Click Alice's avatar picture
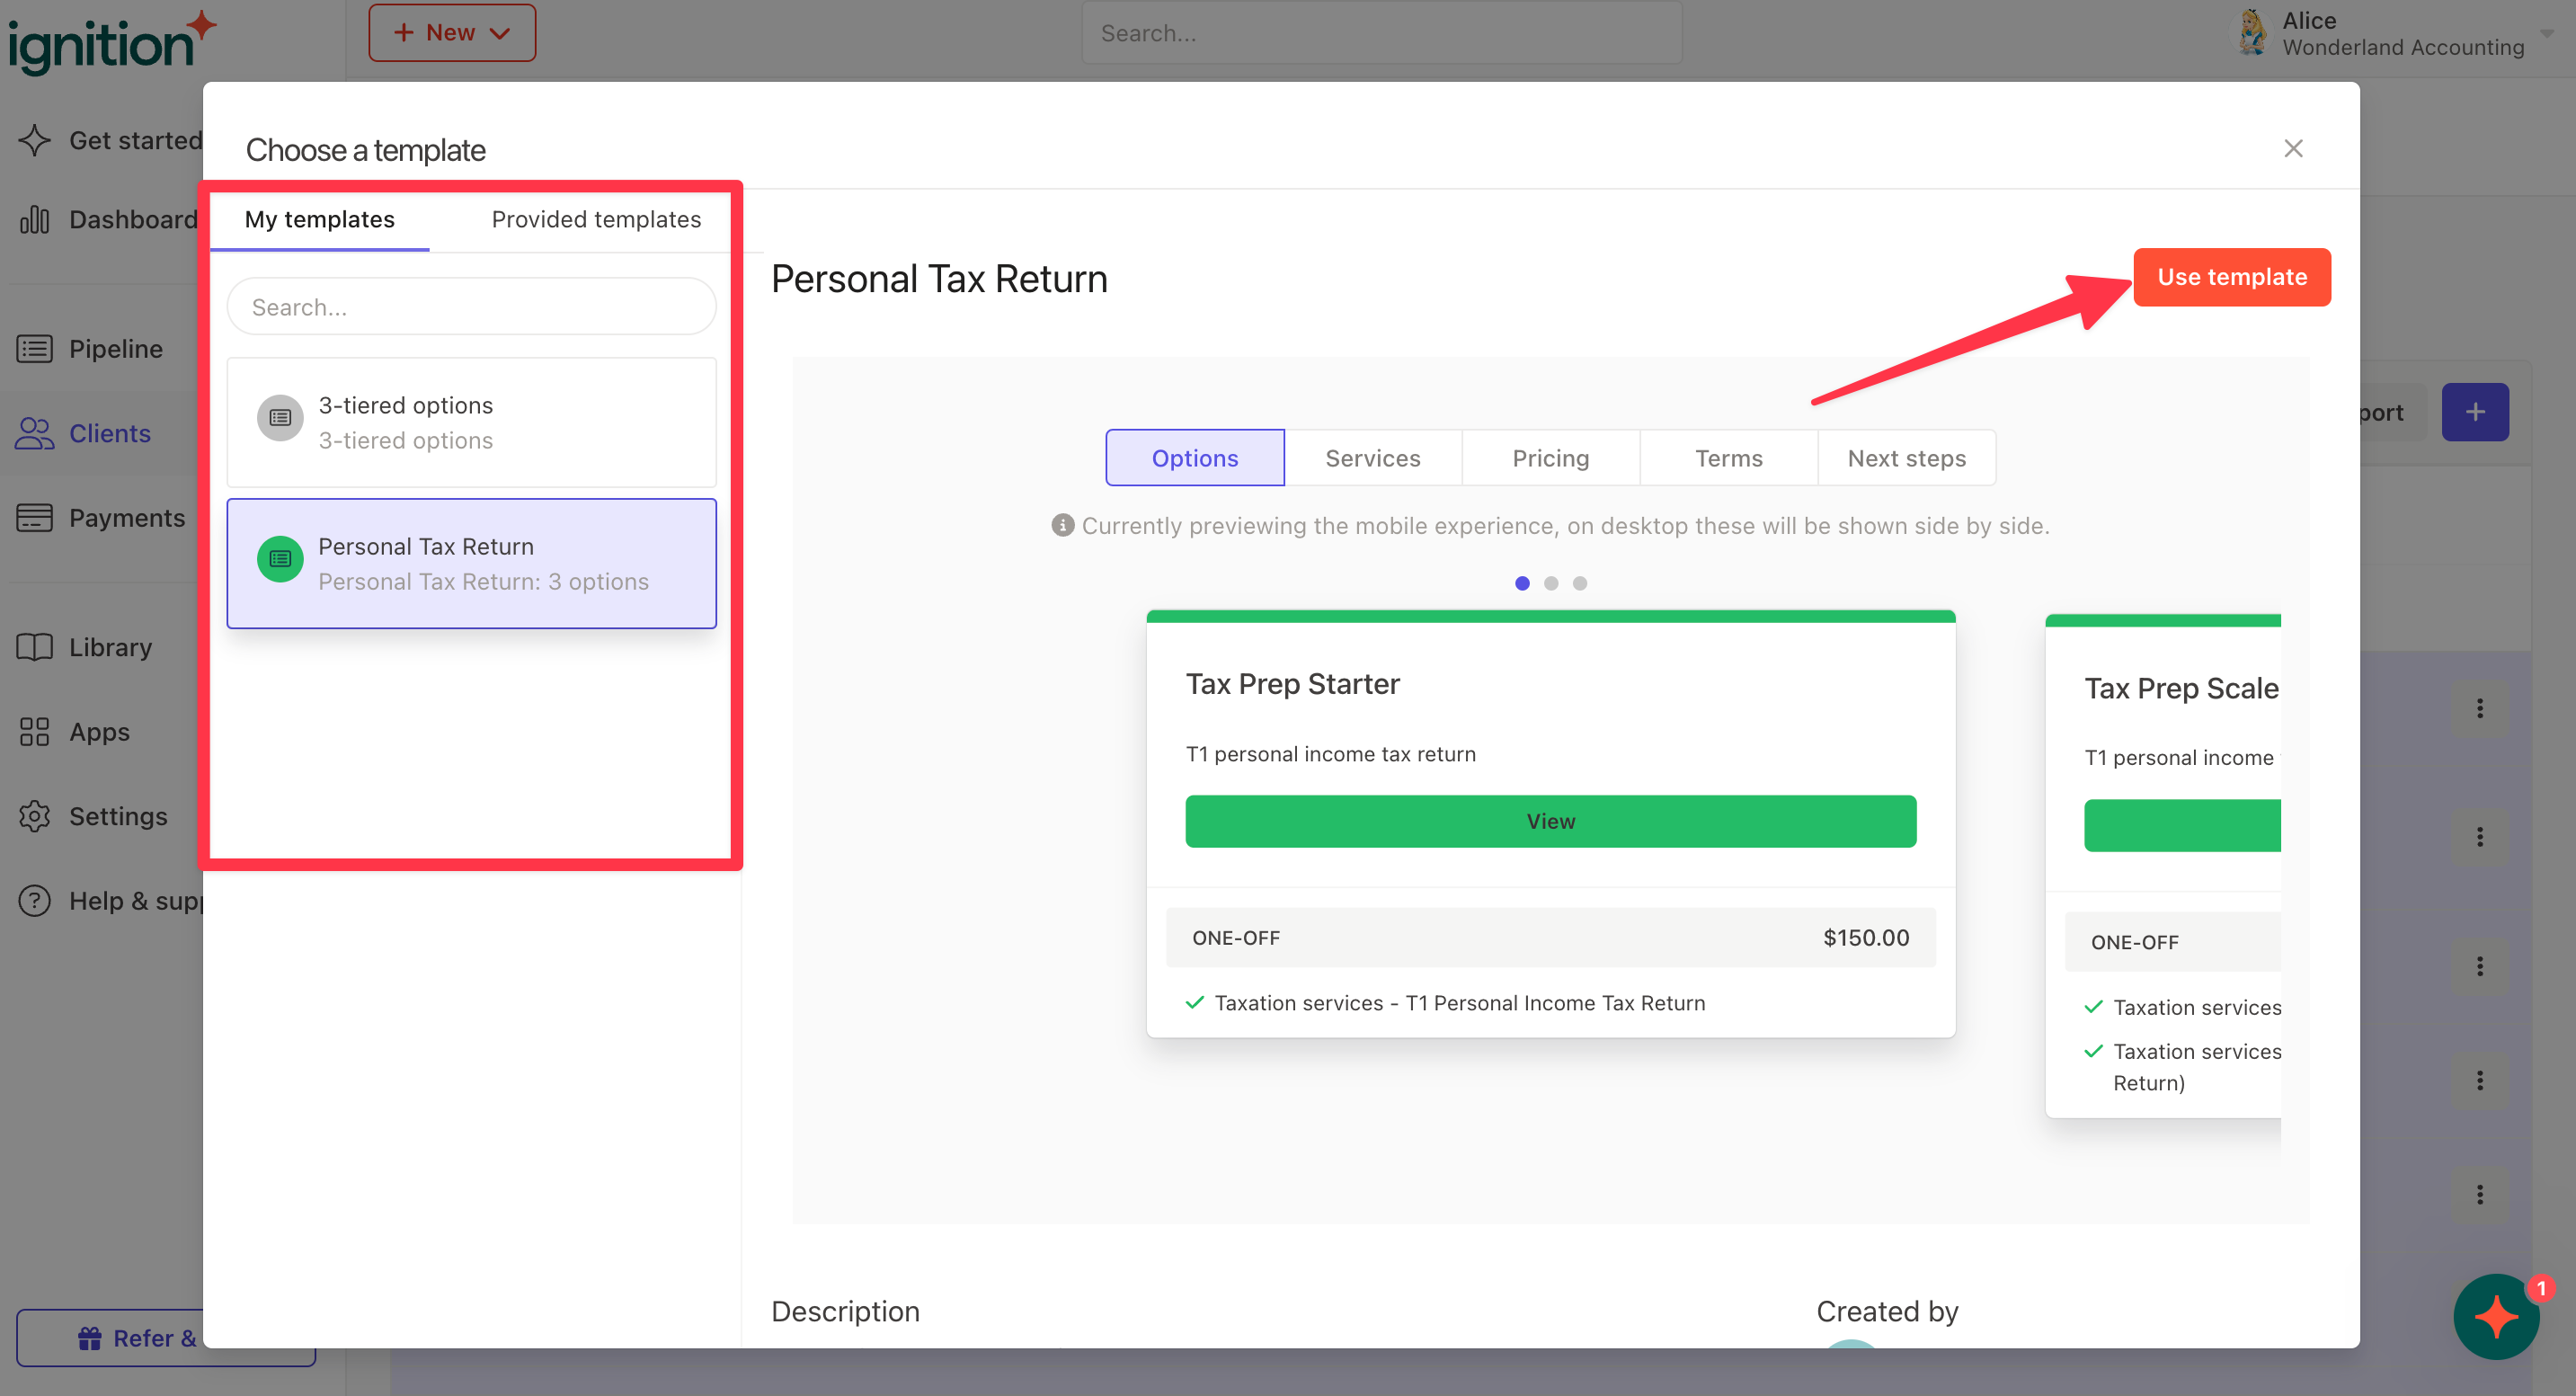The height and width of the screenshot is (1396, 2576). (2252, 32)
